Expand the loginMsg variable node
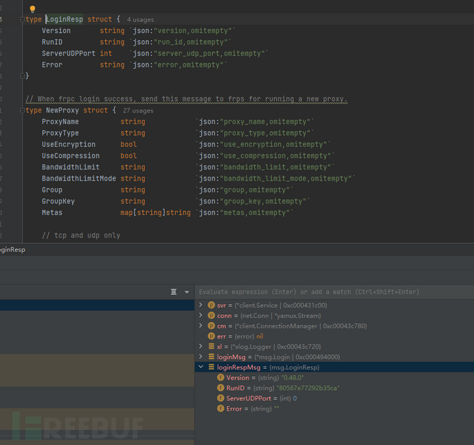This screenshot has height=445, width=474. point(201,357)
